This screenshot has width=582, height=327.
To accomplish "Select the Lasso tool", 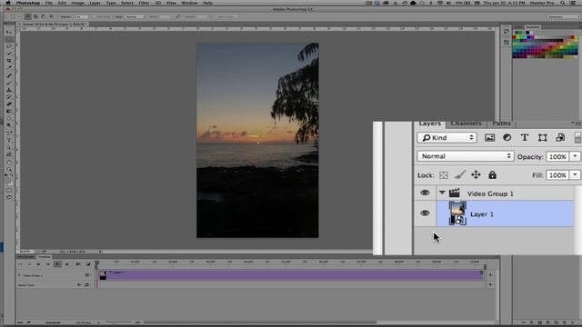I will (9, 46).
